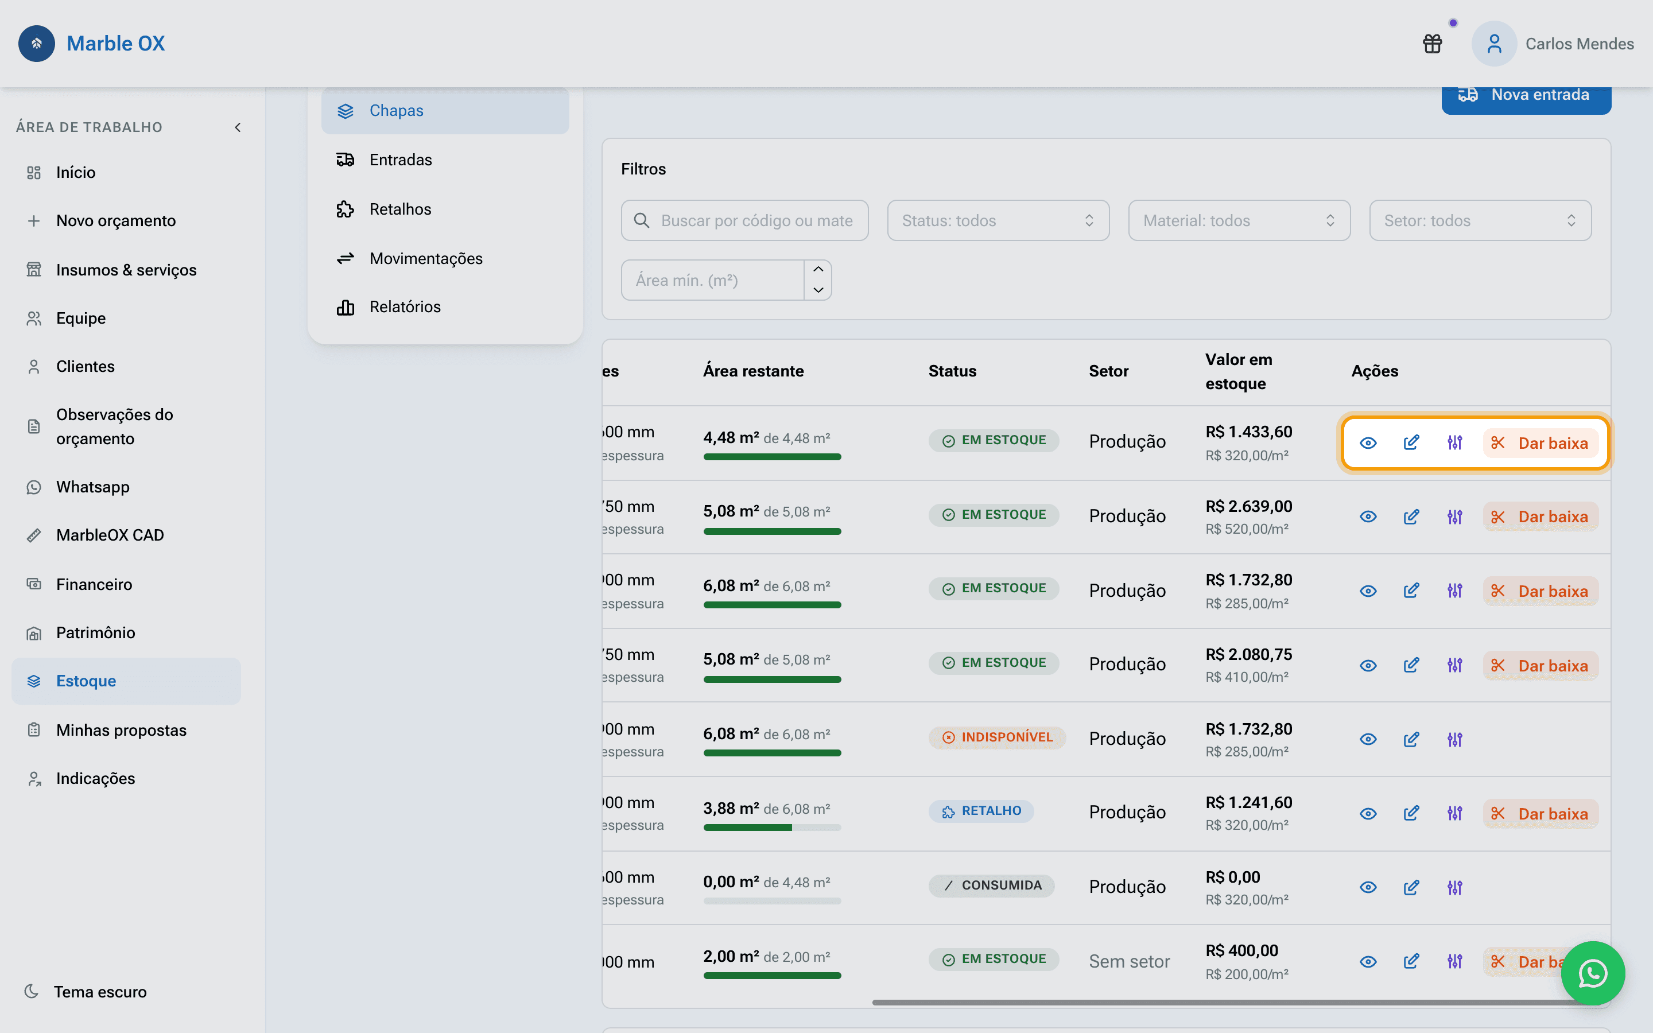This screenshot has width=1653, height=1033.
Task: Open the gift notifications icon
Action: click(1433, 44)
